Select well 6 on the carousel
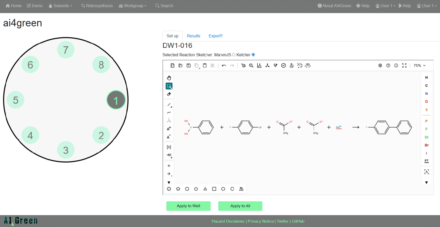 coord(30,64)
